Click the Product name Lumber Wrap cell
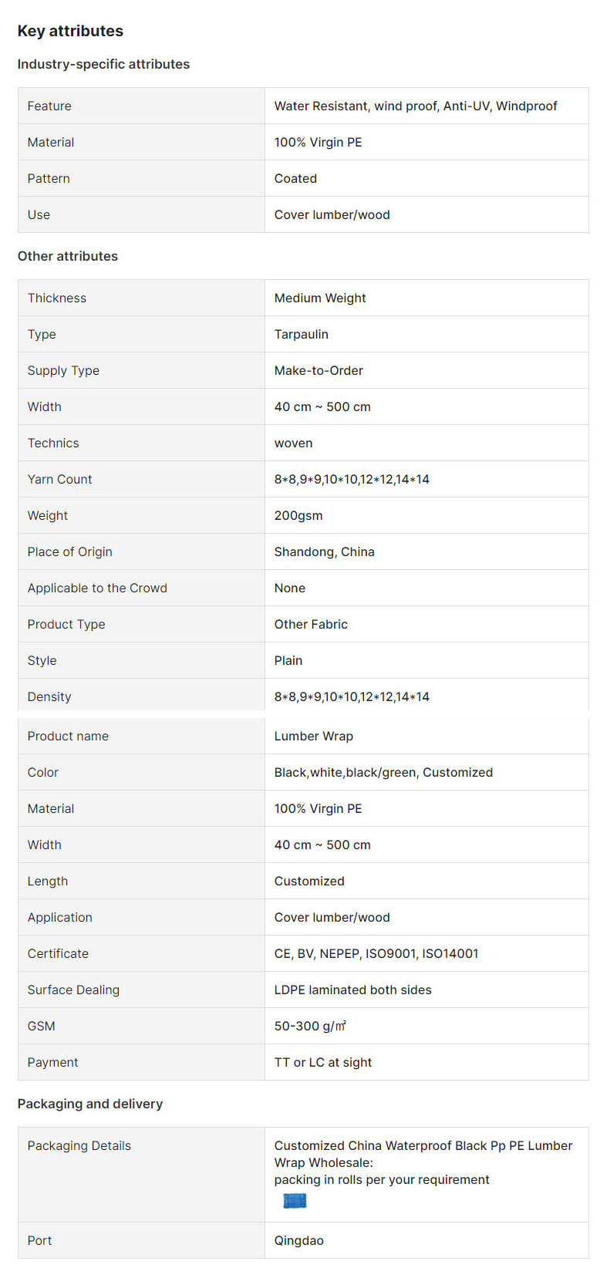 [x=427, y=736]
